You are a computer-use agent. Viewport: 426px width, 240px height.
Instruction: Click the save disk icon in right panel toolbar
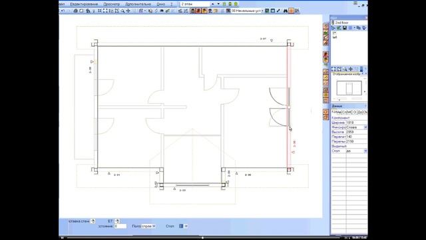click(345, 28)
